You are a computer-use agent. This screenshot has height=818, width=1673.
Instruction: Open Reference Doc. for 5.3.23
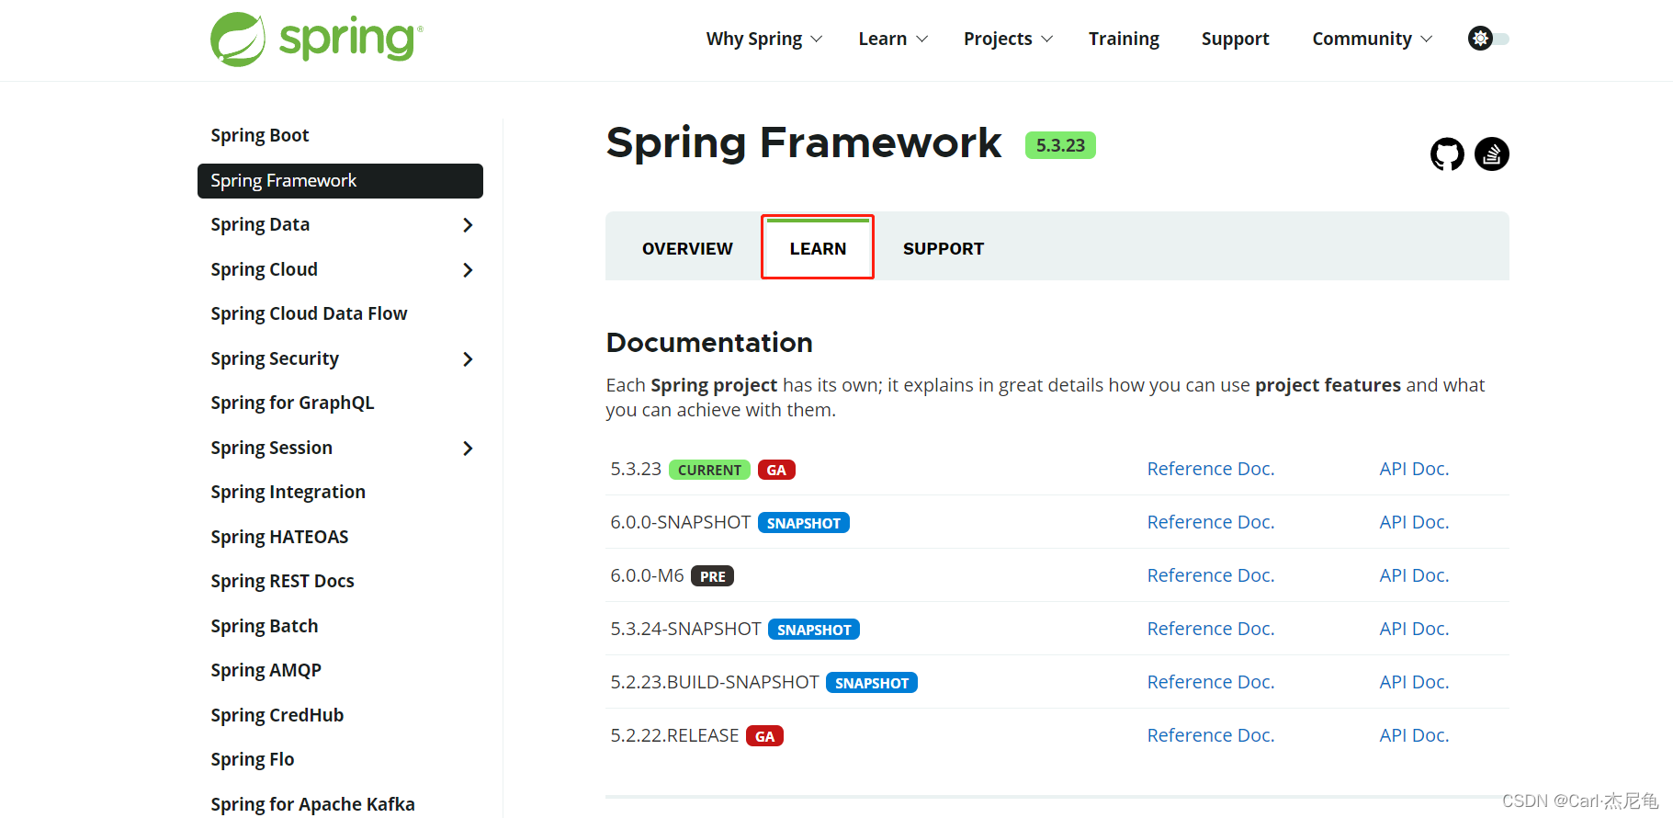(x=1210, y=469)
